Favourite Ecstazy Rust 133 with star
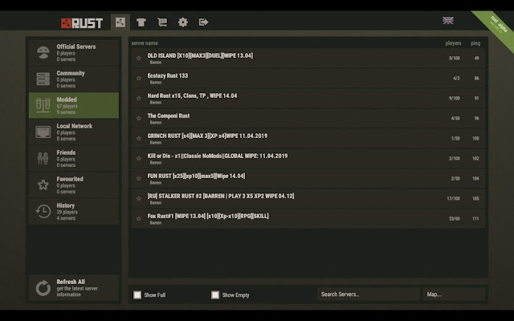514x321 pixels. [x=139, y=79]
